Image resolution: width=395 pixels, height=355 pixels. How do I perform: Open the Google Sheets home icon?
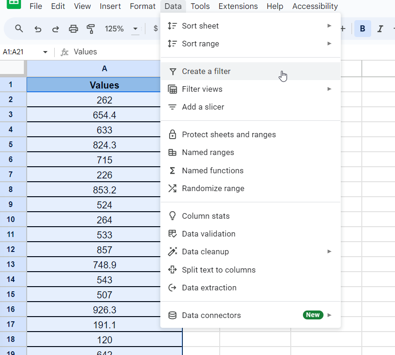tap(13, 4)
